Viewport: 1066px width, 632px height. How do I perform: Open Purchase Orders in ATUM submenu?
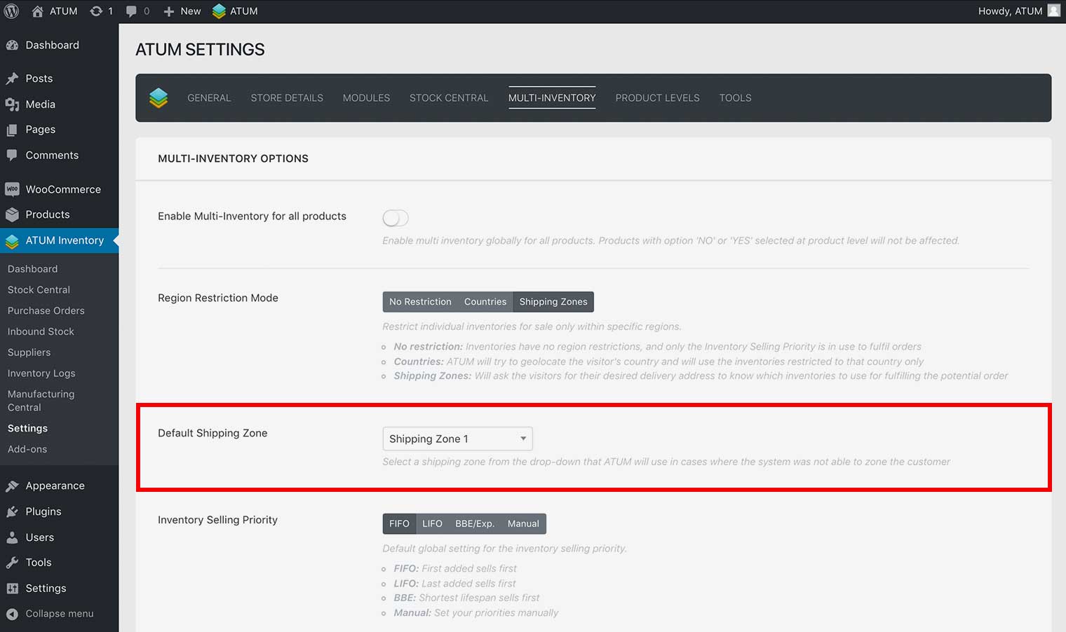46,310
